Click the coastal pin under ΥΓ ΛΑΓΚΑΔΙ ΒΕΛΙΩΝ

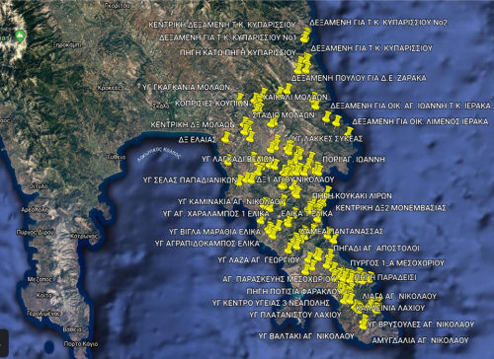tap(228, 162)
